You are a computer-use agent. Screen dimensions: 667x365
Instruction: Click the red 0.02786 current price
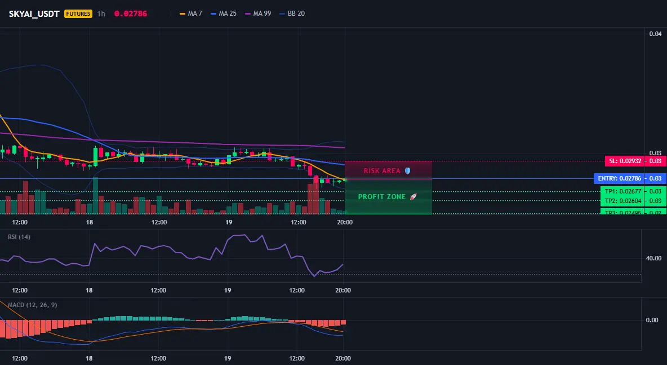[131, 13]
